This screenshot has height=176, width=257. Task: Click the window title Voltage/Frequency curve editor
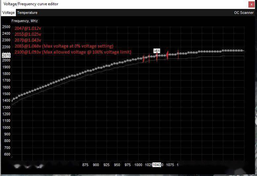tap(31, 4)
